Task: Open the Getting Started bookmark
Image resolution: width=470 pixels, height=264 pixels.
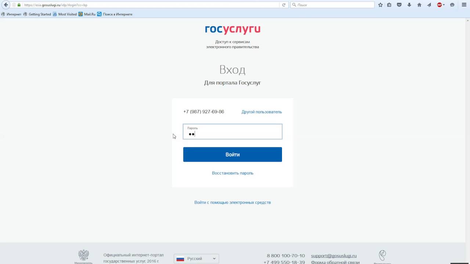Action: coord(37,14)
